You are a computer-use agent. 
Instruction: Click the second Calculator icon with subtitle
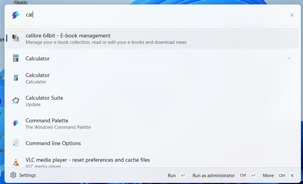click(16, 78)
